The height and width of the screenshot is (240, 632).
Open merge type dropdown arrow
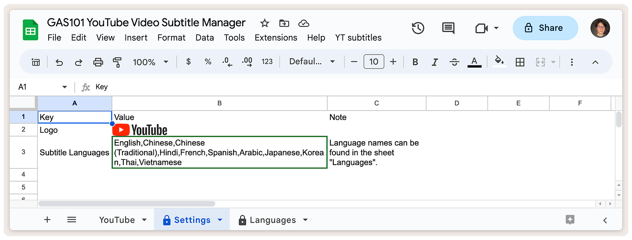click(x=553, y=62)
